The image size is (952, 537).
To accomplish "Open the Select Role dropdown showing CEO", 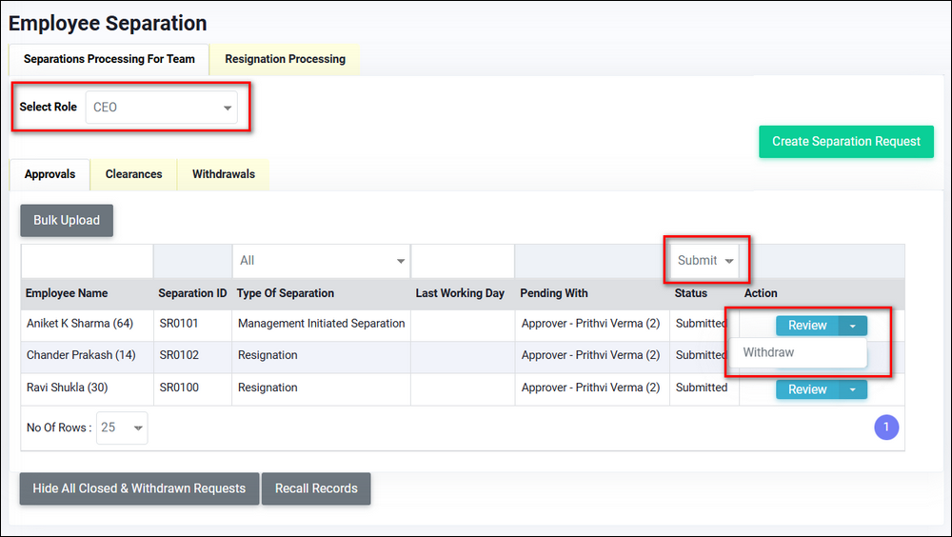I will [x=161, y=108].
